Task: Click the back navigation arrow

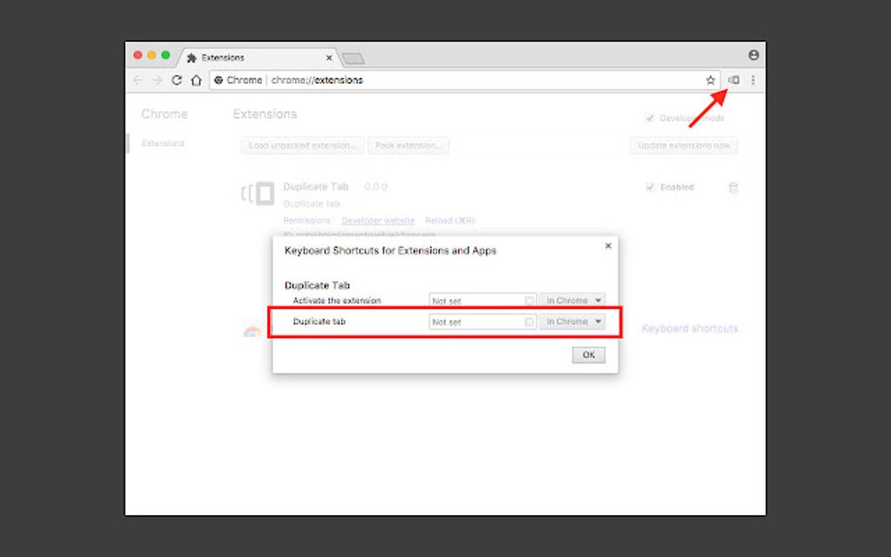Action: coord(138,79)
